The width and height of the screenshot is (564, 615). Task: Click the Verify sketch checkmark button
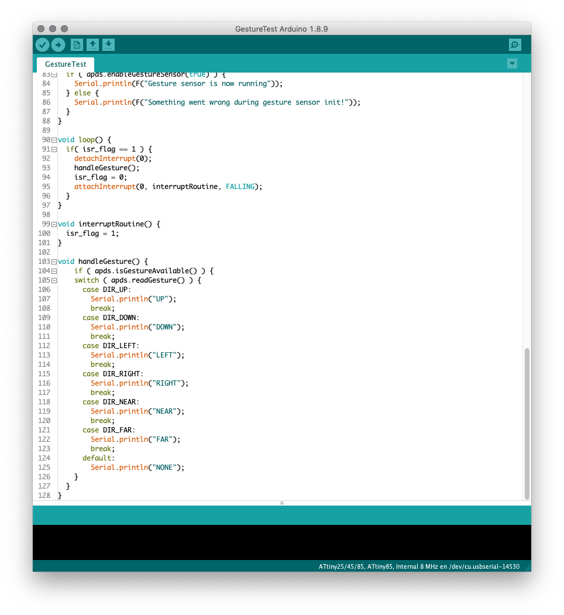[42, 44]
